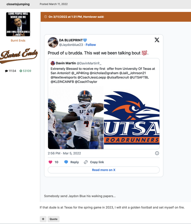191x224 pixels.
Task: Open Davin Martin quoted tweet author
Action: tap(66, 63)
